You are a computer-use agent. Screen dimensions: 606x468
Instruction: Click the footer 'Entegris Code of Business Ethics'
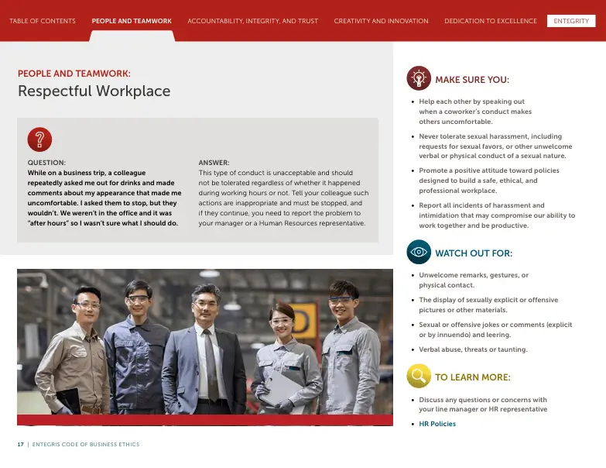click(x=86, y=445)
